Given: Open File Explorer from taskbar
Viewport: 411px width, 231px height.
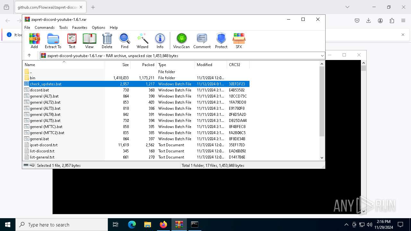Looking at the screenshot, I should pos(148,225).
